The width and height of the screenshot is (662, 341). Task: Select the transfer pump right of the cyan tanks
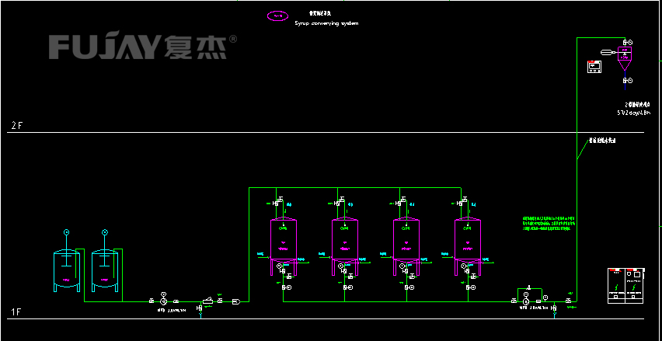[x=163, y=301]
